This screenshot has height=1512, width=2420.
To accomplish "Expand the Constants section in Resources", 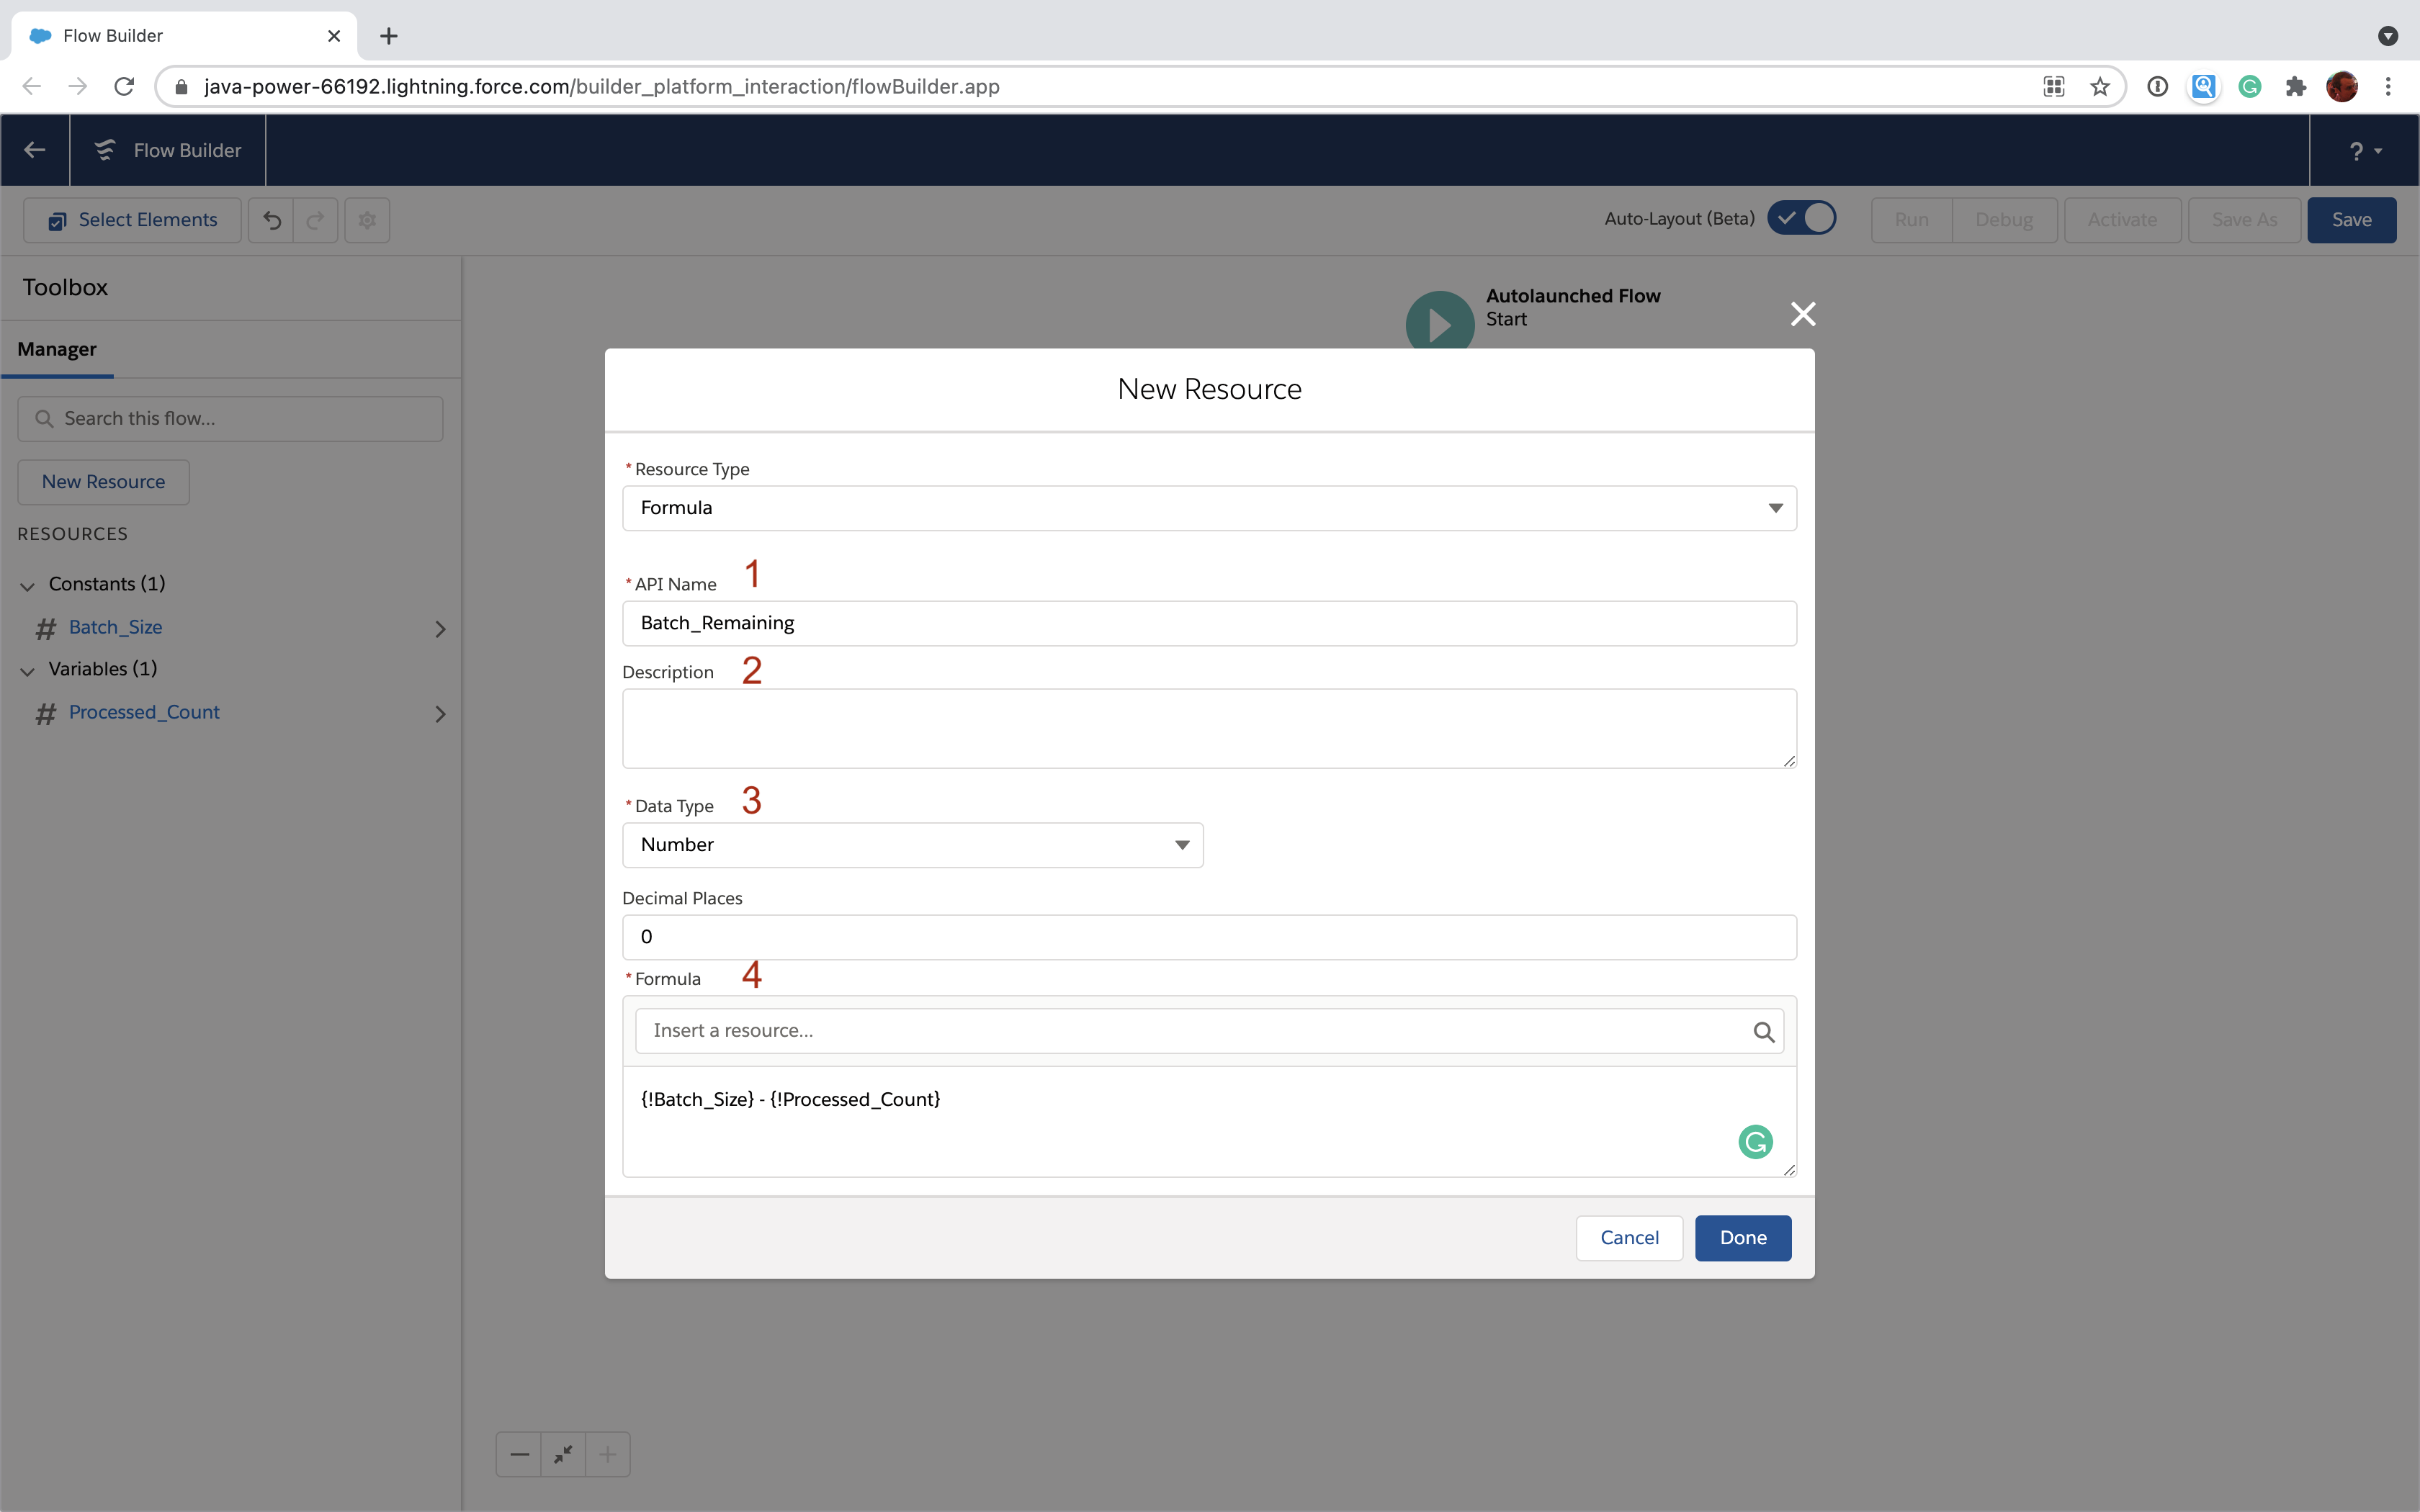I will point(28,583).
